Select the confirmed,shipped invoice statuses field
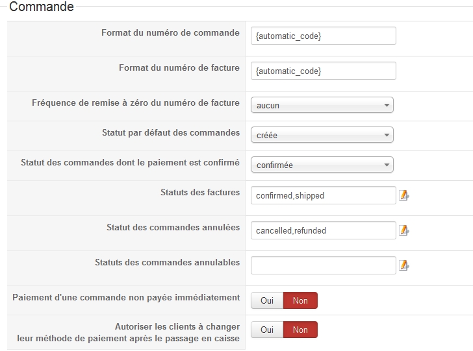The image size is (473, 351). pos(324,195)
